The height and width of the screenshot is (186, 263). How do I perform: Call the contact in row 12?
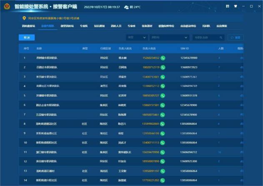163,161
